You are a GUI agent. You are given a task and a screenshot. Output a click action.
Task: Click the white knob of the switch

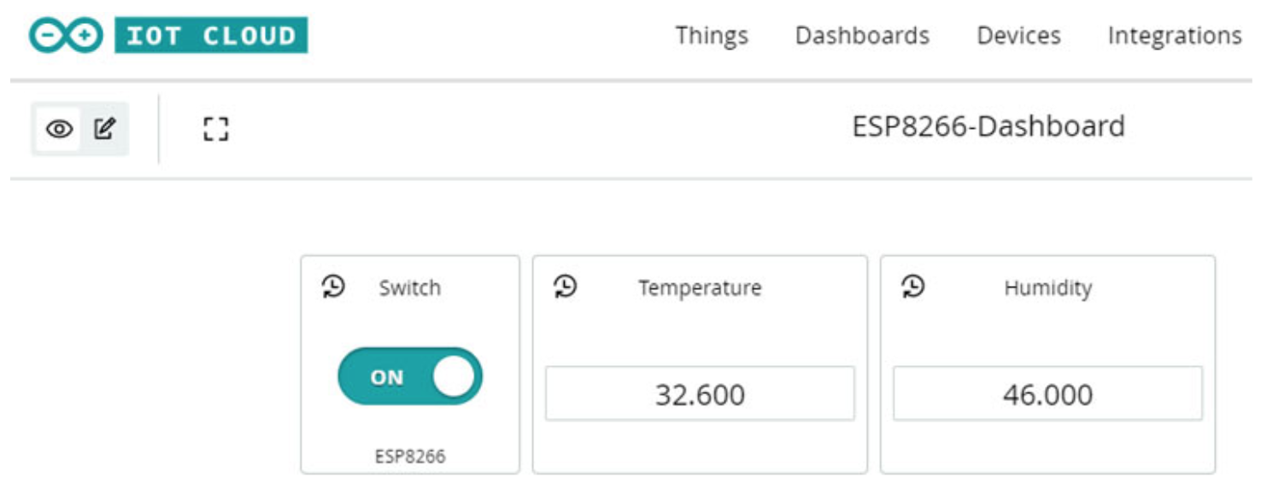pyautogui.click(x=453, y=376)
